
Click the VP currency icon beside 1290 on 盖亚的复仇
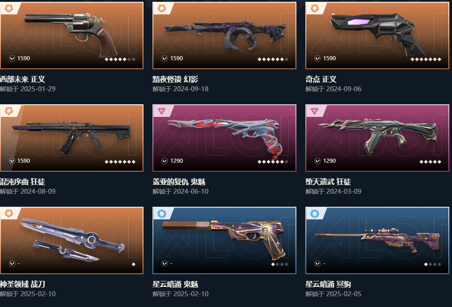165,161
